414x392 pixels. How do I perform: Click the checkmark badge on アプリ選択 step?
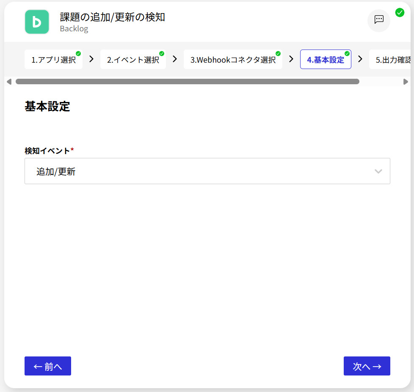click(78, 53)
